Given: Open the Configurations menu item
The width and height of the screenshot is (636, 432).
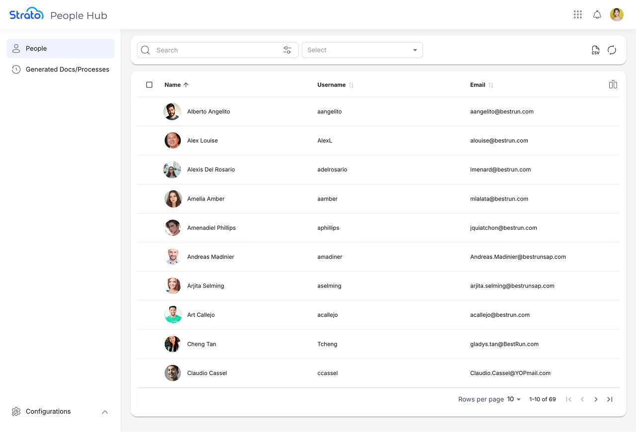Looking at the screenshot, I should point(48,412).
